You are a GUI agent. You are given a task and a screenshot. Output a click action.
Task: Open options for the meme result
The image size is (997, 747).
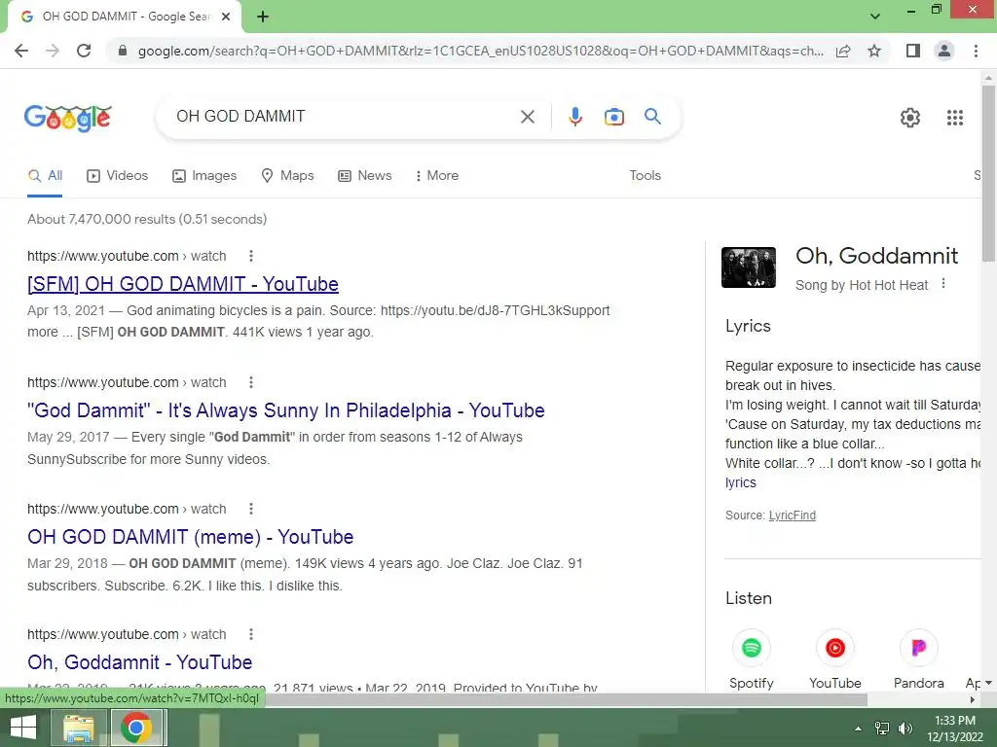coord(251,508)
